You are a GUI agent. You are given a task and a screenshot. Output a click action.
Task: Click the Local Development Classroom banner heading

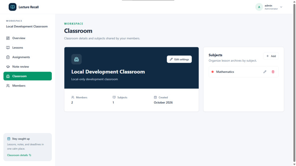108,72
